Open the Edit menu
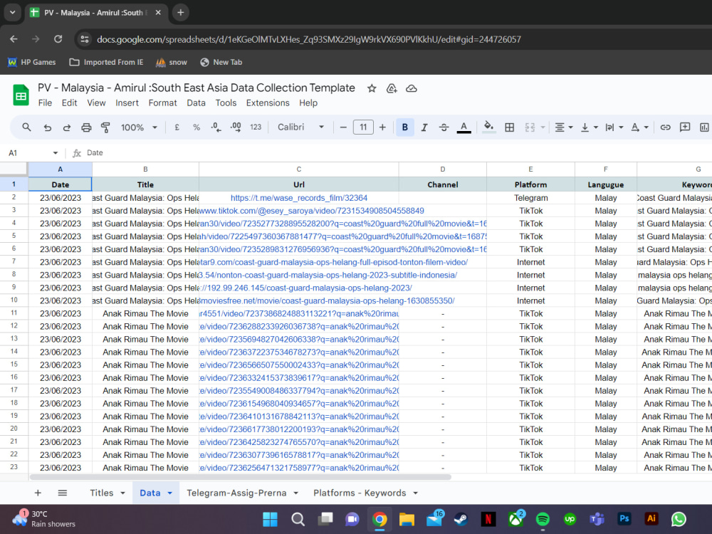The width and height of the screenshot is (712, 534). coord(69,103)
